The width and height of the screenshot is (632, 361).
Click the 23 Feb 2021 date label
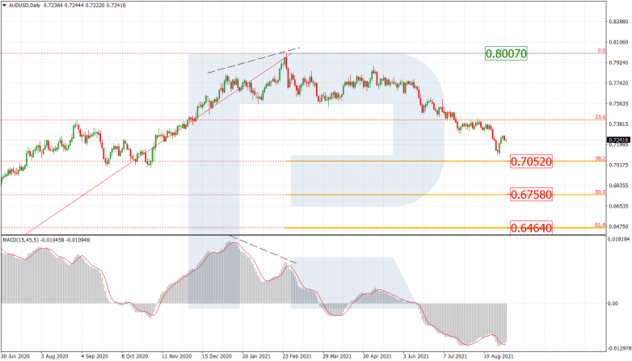coord(297,357)
